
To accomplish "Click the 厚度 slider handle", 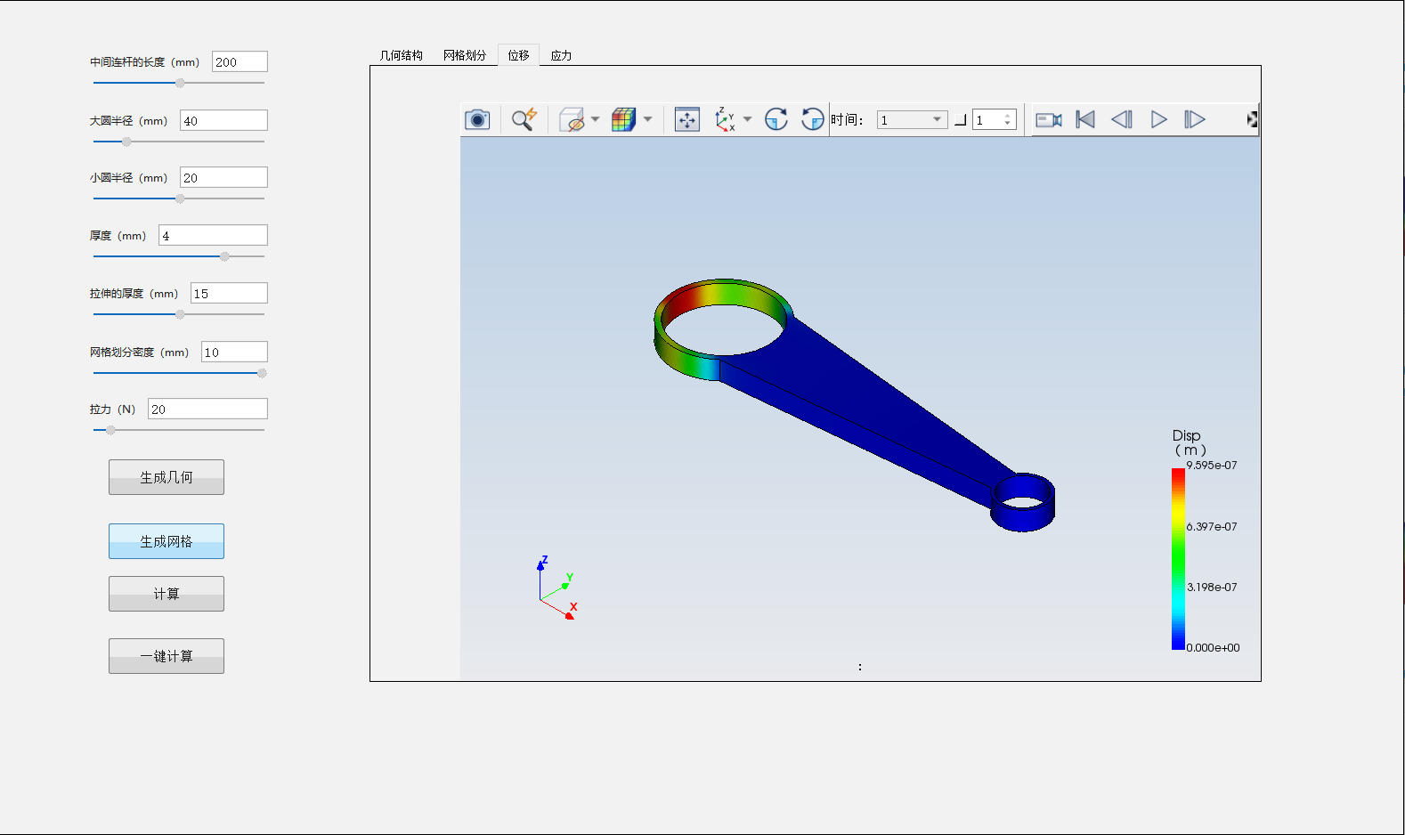I will (x=224, y=256).
